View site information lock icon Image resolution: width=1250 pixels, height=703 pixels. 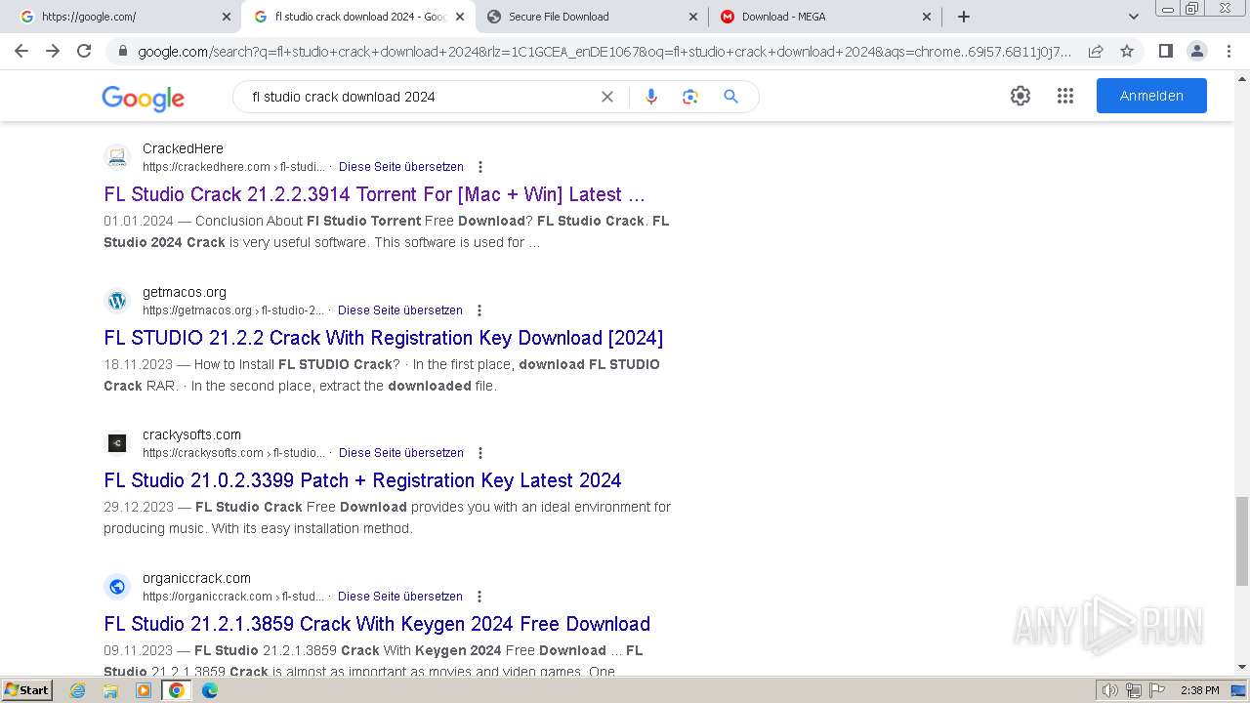[x=122, y=52]
